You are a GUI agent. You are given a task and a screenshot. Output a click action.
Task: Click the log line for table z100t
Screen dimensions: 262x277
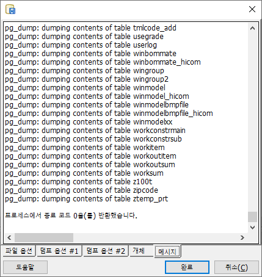click(79, 182)
